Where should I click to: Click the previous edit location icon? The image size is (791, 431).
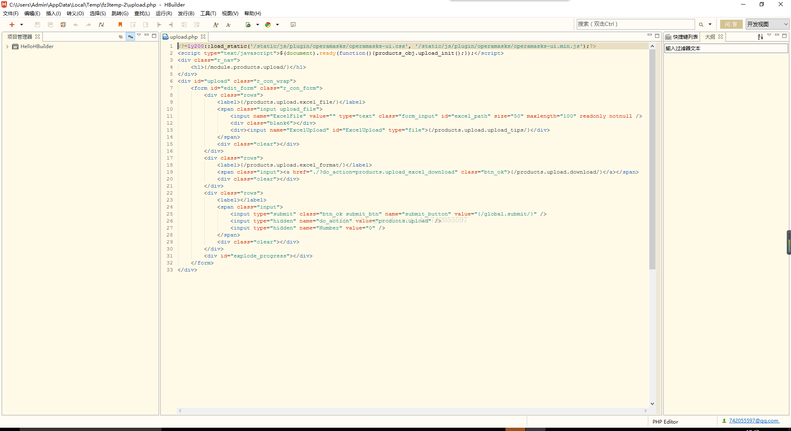184,25
